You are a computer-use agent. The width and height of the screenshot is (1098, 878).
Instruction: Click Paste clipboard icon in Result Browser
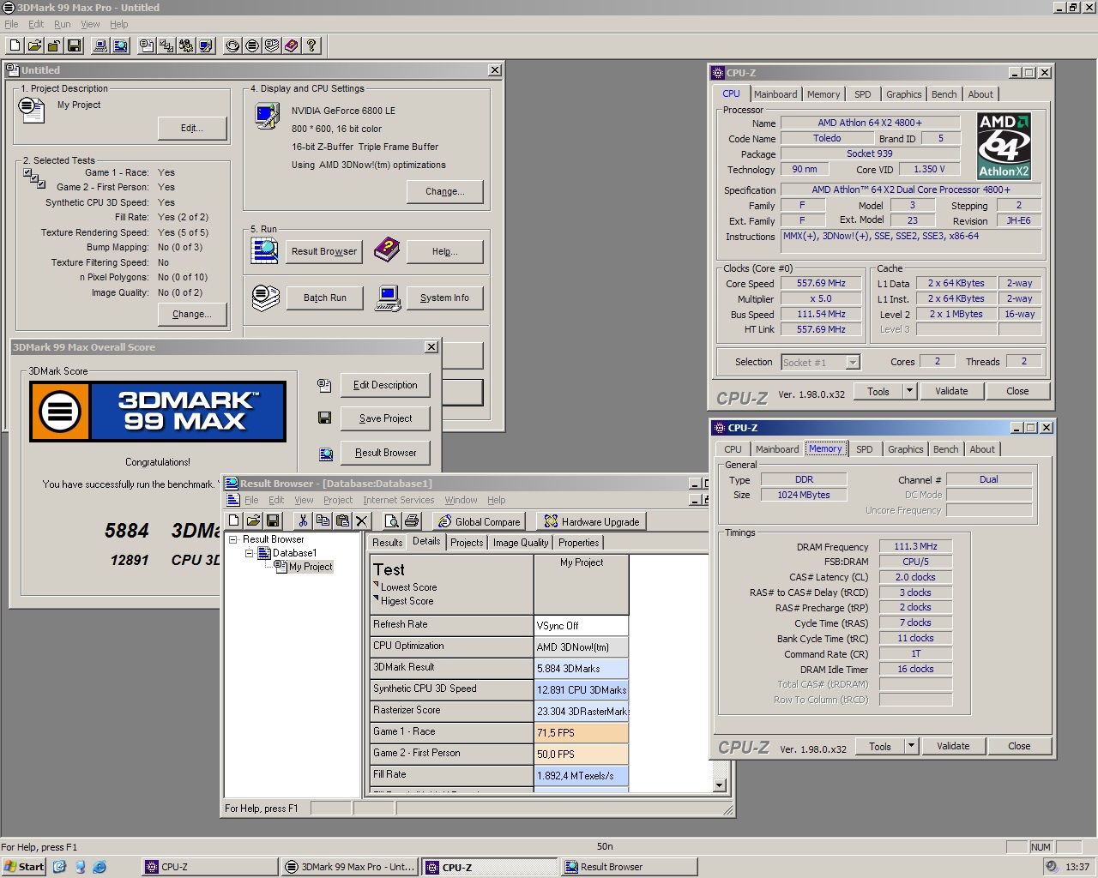(x=342, y=520)
